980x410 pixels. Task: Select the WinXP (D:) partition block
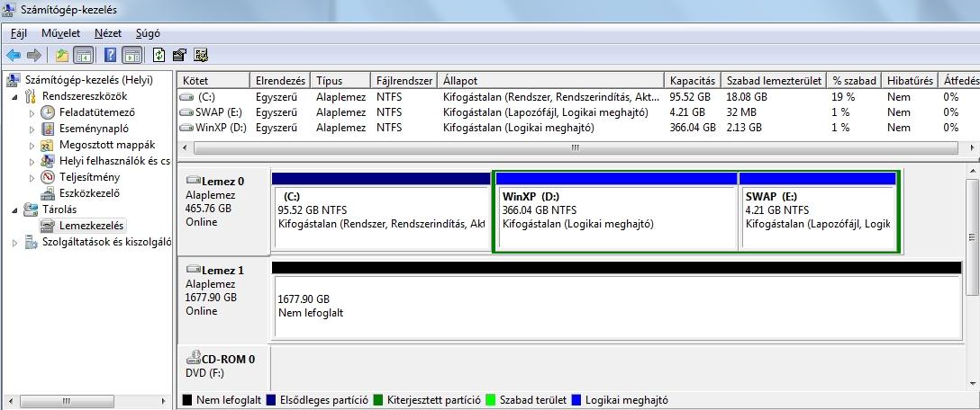pos(616,211)
